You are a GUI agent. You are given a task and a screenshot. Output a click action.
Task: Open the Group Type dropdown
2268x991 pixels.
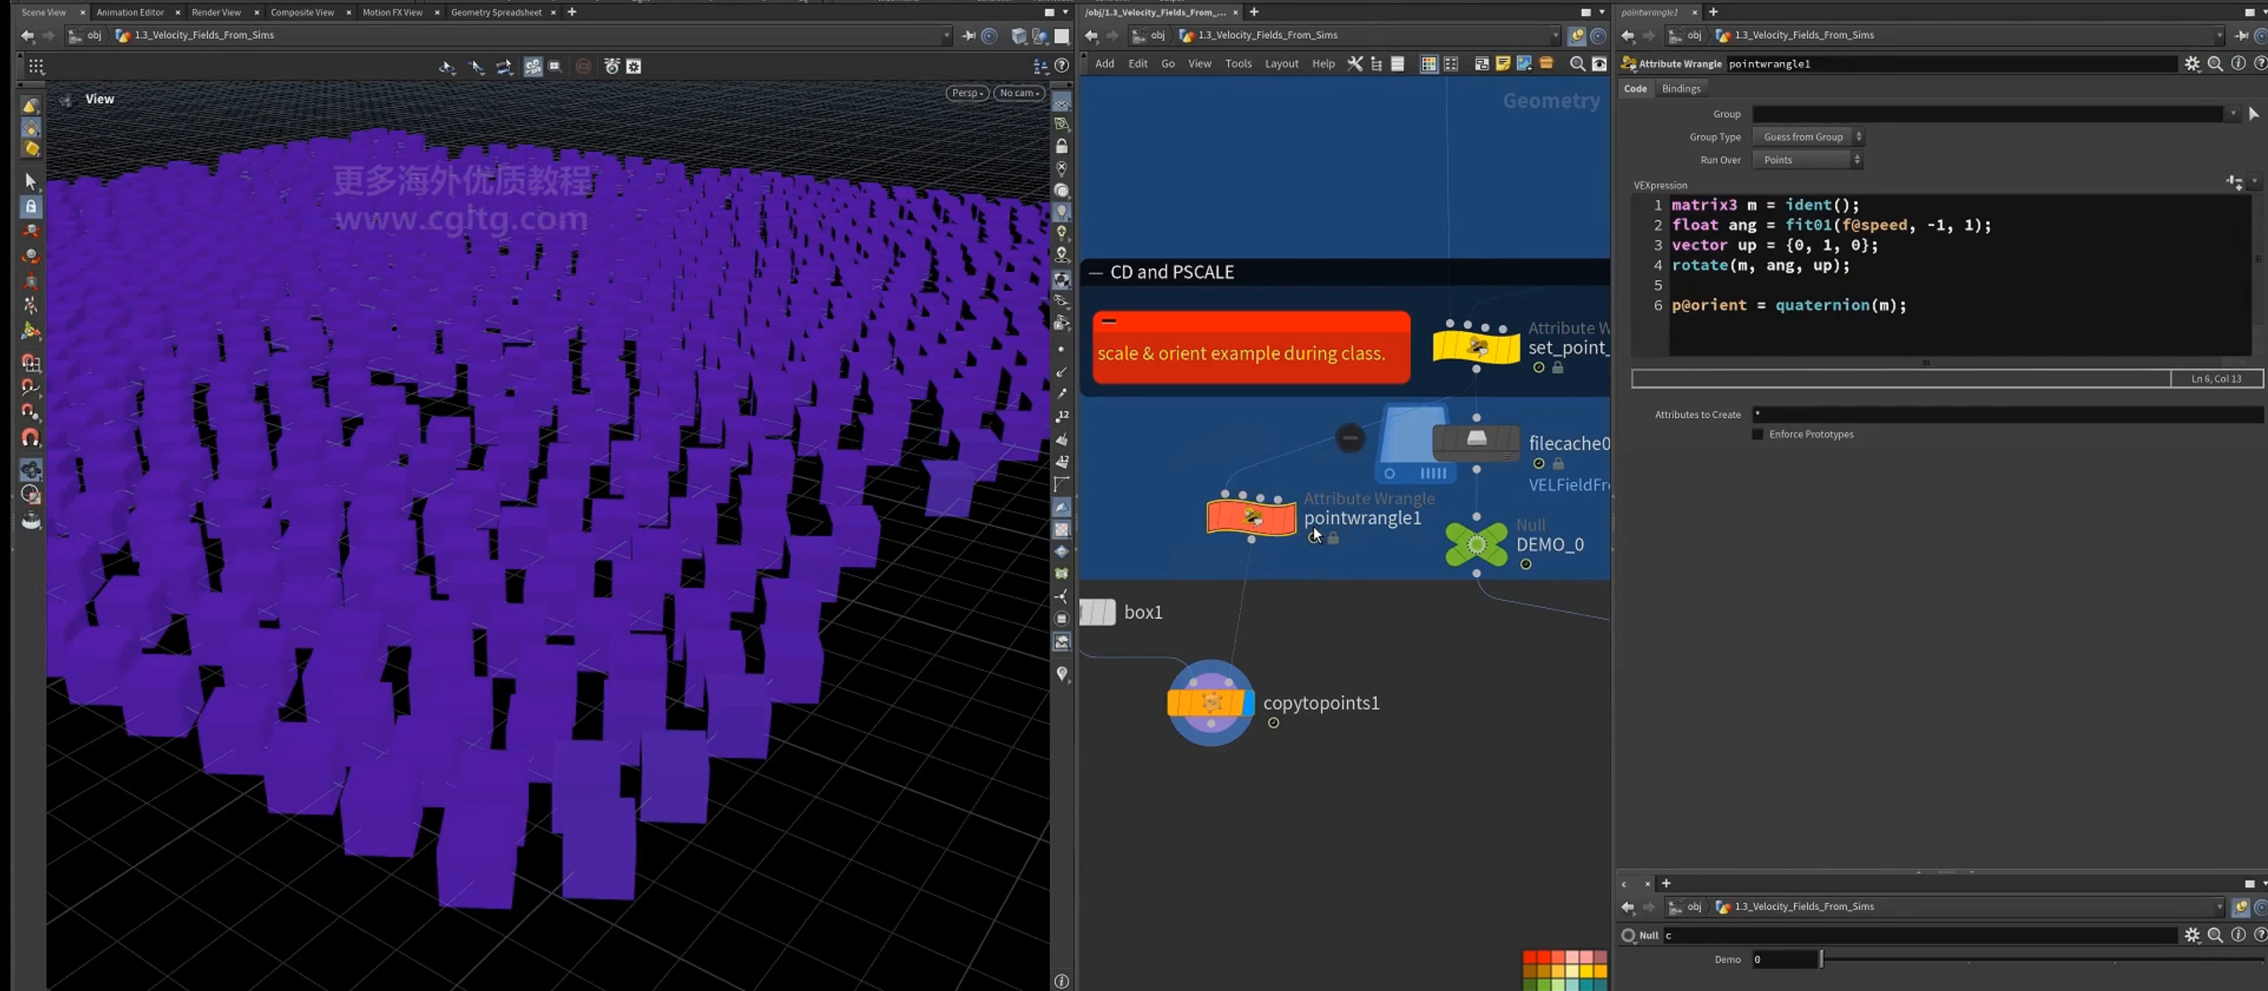click(1807, 137)
